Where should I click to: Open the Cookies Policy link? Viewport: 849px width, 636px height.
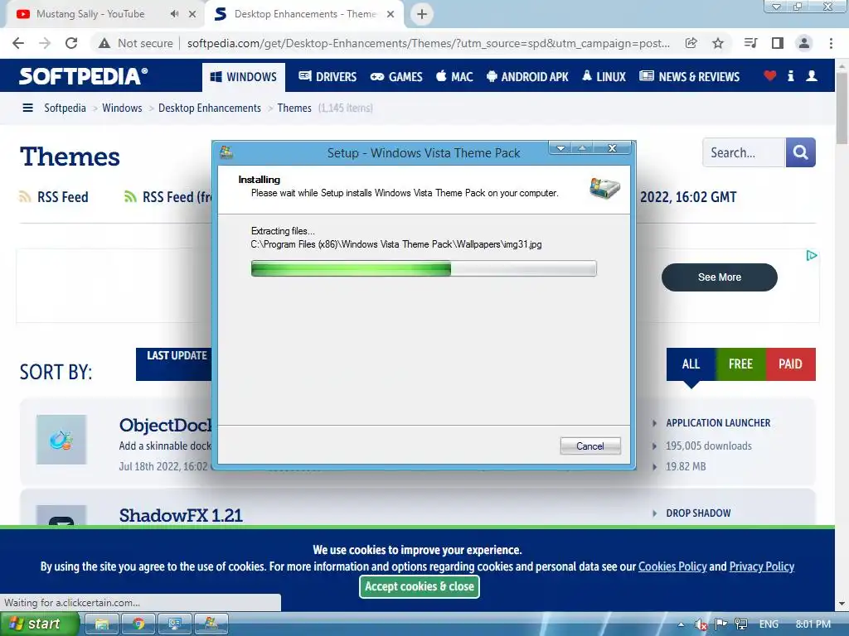(x=672, y=566)
